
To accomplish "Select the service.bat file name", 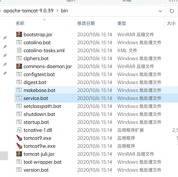I will pos(36,98).
